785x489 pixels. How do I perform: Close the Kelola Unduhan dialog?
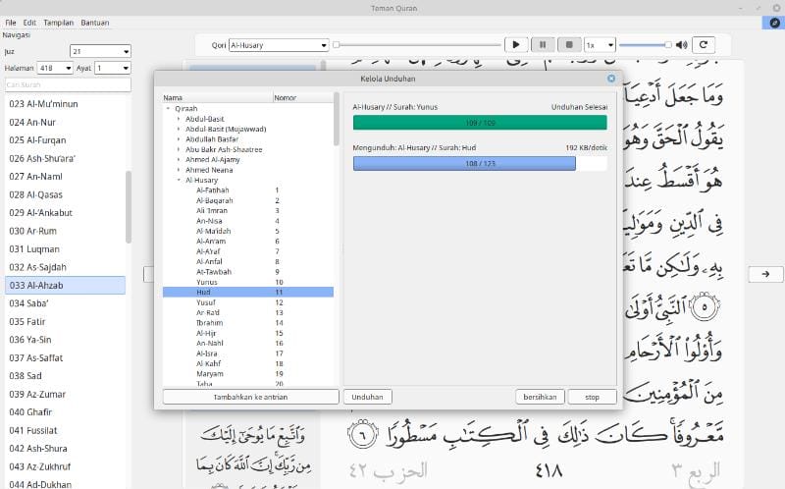coord(611,79)
